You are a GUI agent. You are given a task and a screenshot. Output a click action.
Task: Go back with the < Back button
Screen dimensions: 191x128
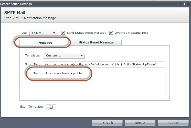tap(108, 123)
